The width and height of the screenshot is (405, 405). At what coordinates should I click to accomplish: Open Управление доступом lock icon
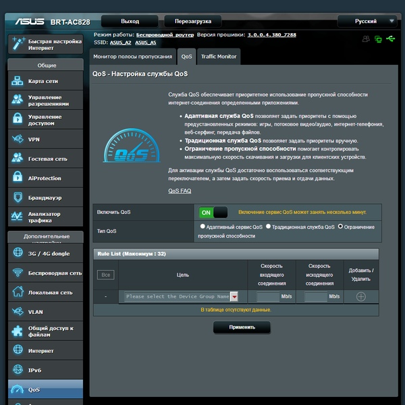pos(18,119)
